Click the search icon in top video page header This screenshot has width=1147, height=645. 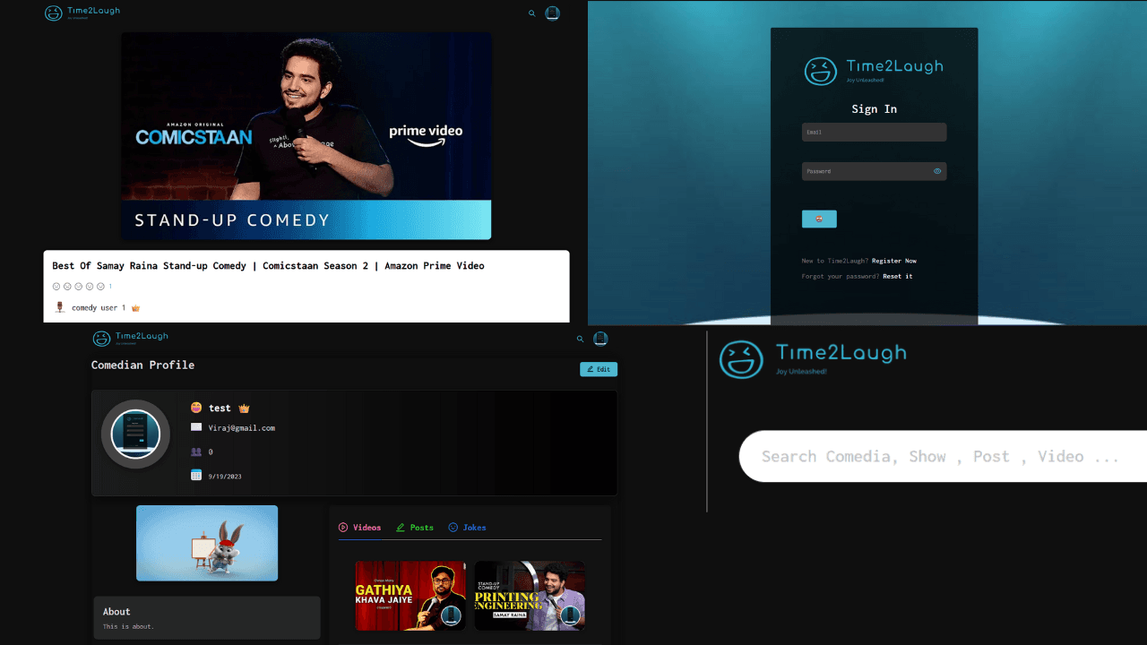point(532,13)
